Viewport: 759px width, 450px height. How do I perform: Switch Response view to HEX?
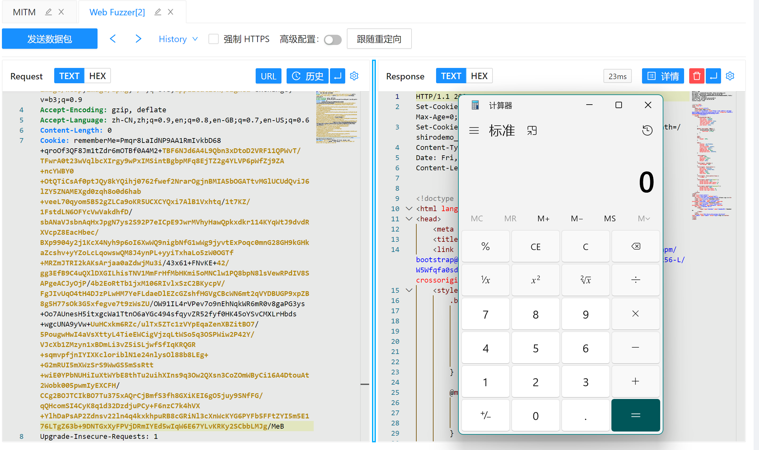[x=479, y=76]
